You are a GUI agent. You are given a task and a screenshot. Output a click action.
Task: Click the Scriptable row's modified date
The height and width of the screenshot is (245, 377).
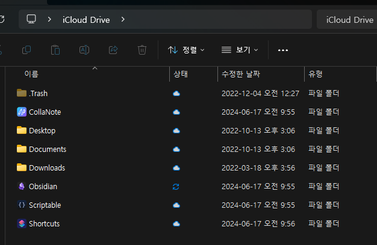(x=258, y=205)
